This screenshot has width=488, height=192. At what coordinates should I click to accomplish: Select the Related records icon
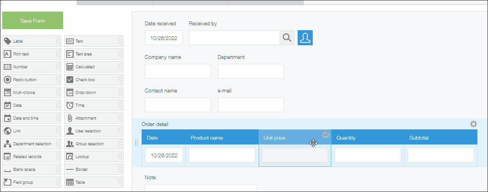pyautogui.click(x=7, y=157)
